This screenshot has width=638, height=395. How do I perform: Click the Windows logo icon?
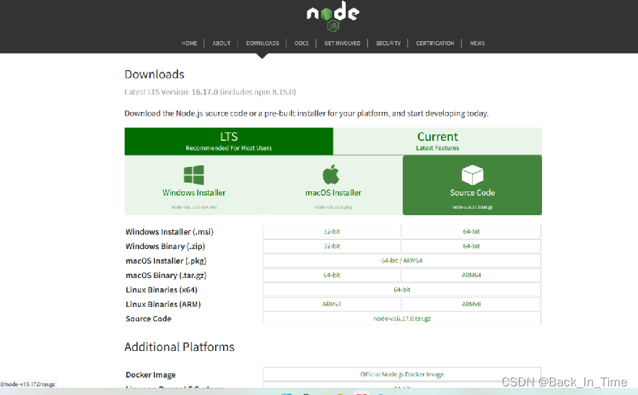tap(193, 175)
